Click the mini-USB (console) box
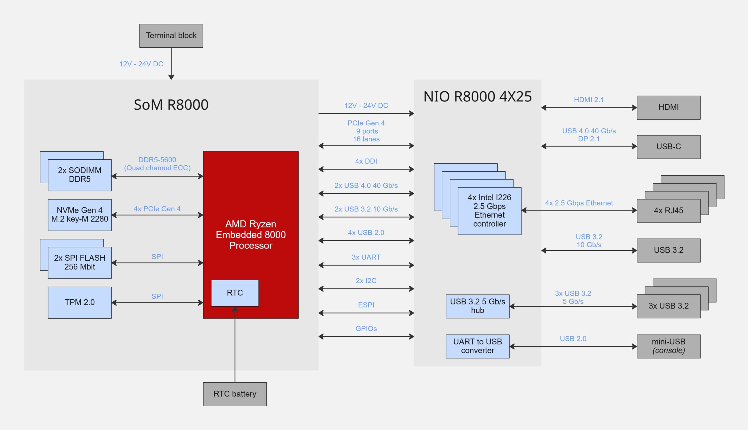 pyautogui.click(x=669, y=346)
